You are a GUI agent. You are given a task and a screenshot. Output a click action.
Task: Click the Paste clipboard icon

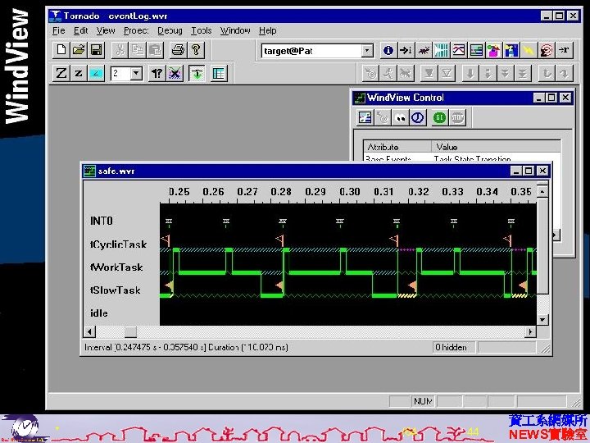tap(155, 50)
